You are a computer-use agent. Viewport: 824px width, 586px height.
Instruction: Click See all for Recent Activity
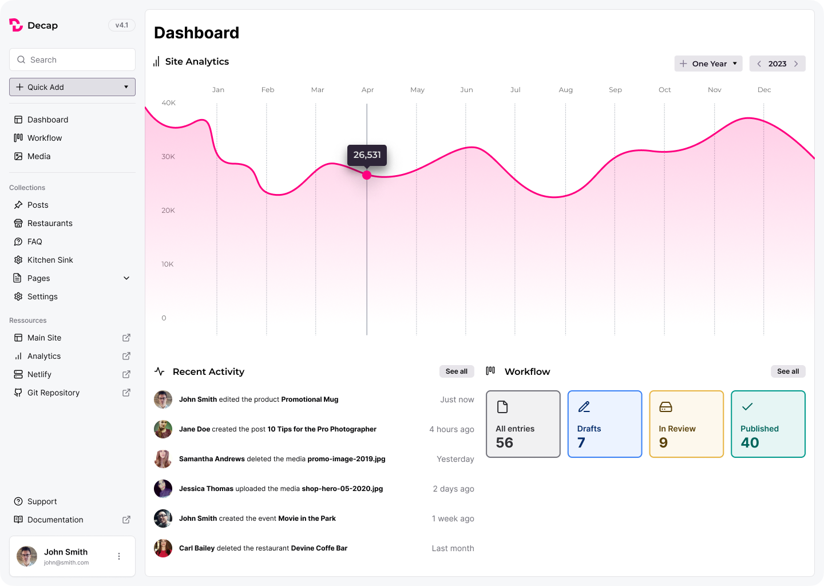point(457,371)
